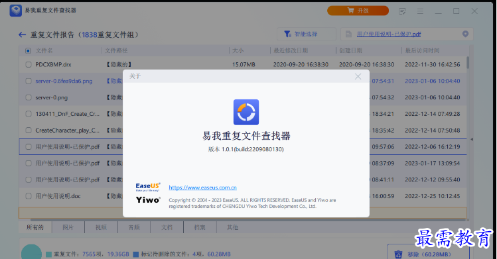Close the main application window
The width and height of the screenshot is (497, 259).
click(474, 11)
